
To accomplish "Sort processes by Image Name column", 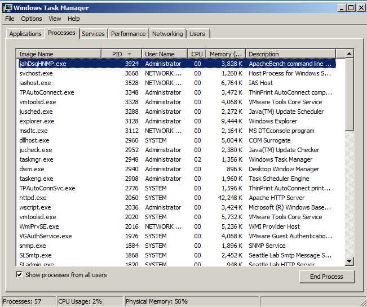I will 59,54.
